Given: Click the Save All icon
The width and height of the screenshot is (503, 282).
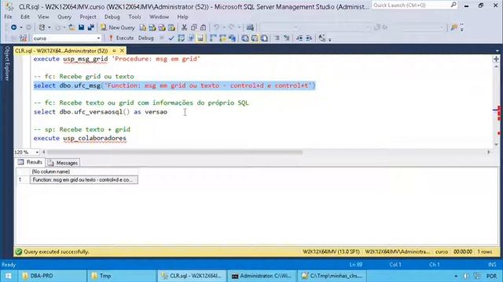Looking at the screenshot, I should pyautogui.click(x=91, y=27).
